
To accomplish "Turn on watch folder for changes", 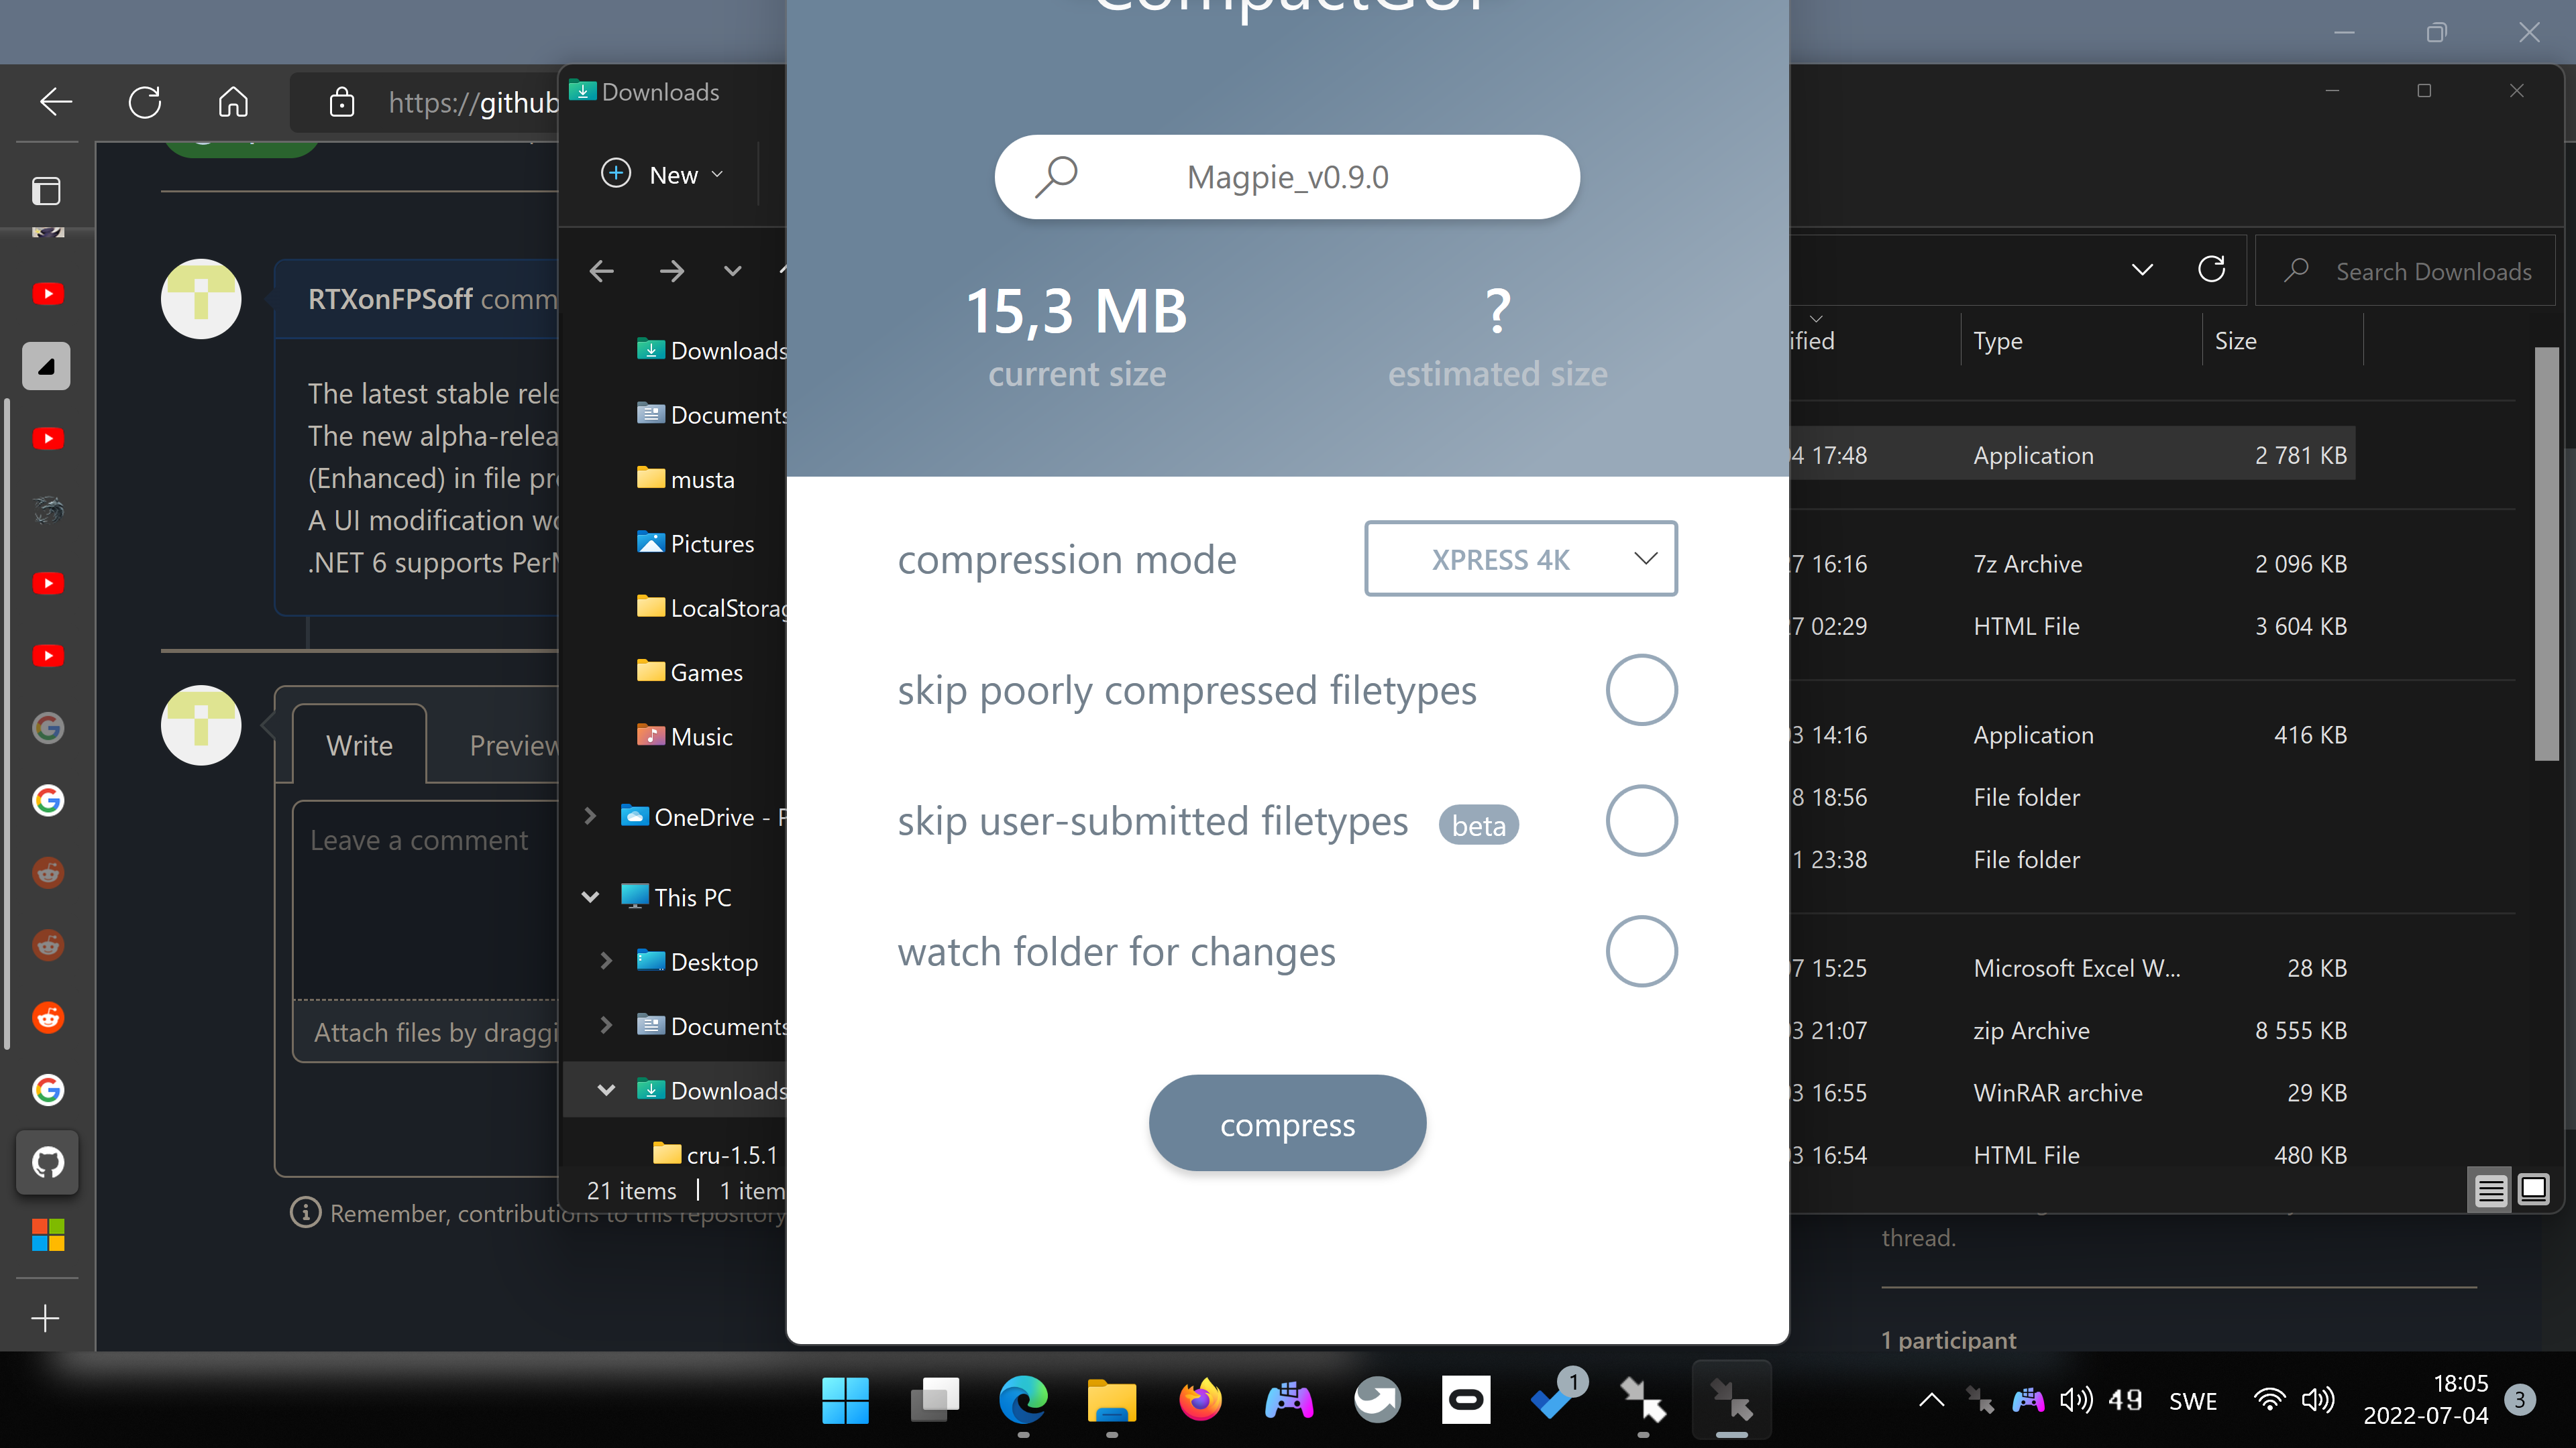I will [1641, 951].
